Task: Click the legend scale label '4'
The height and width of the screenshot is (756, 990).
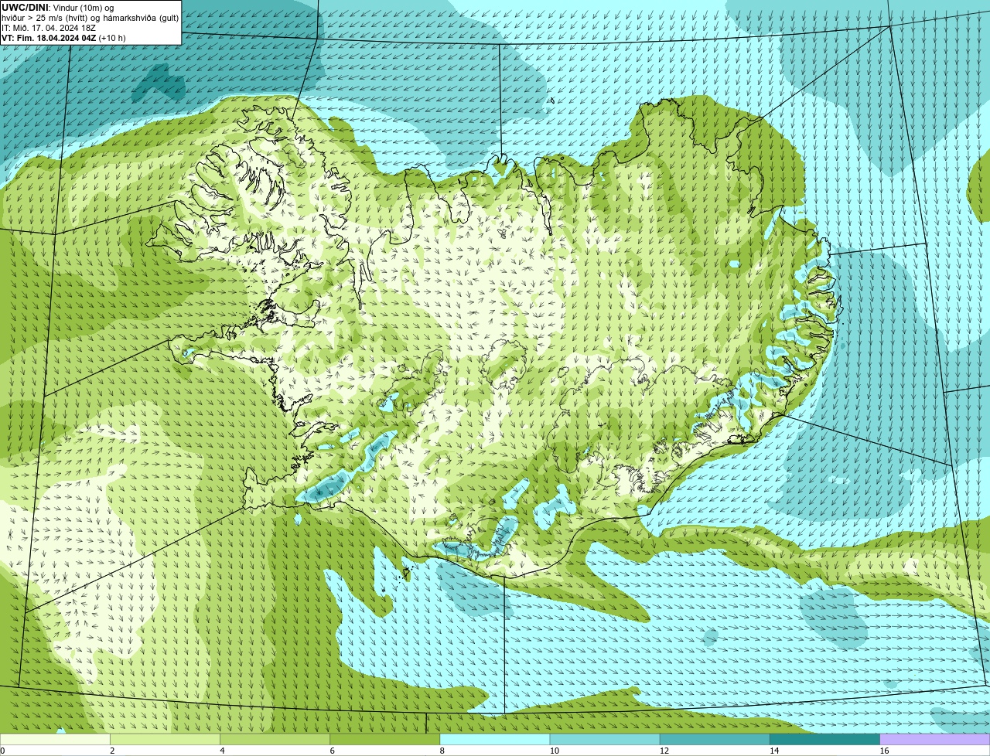Action: click(222, 751)
